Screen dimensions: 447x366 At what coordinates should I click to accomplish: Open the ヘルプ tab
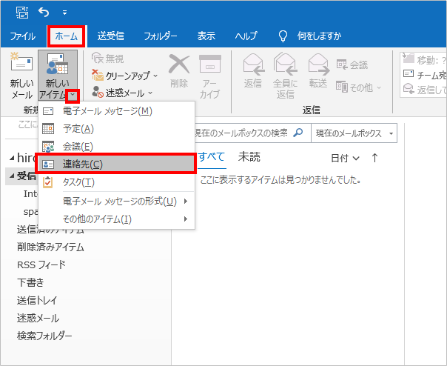pos(246,36)
